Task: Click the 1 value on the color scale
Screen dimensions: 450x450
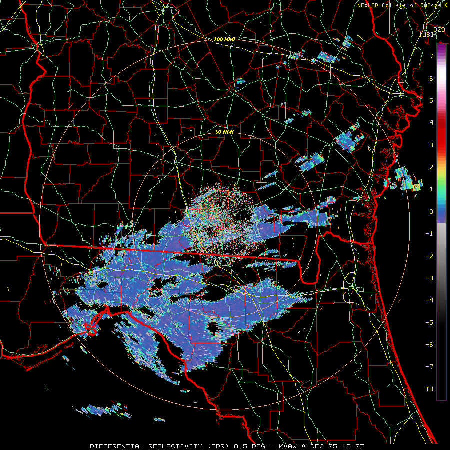Action: tap(431, 189)
